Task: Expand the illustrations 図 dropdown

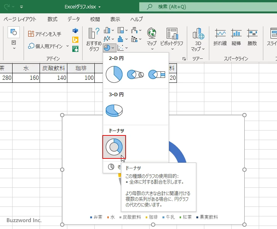Action: coord(14,45)
